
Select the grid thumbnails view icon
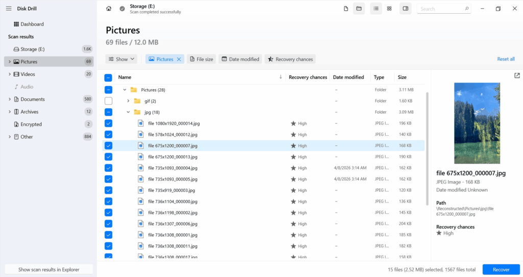point(389,9)
